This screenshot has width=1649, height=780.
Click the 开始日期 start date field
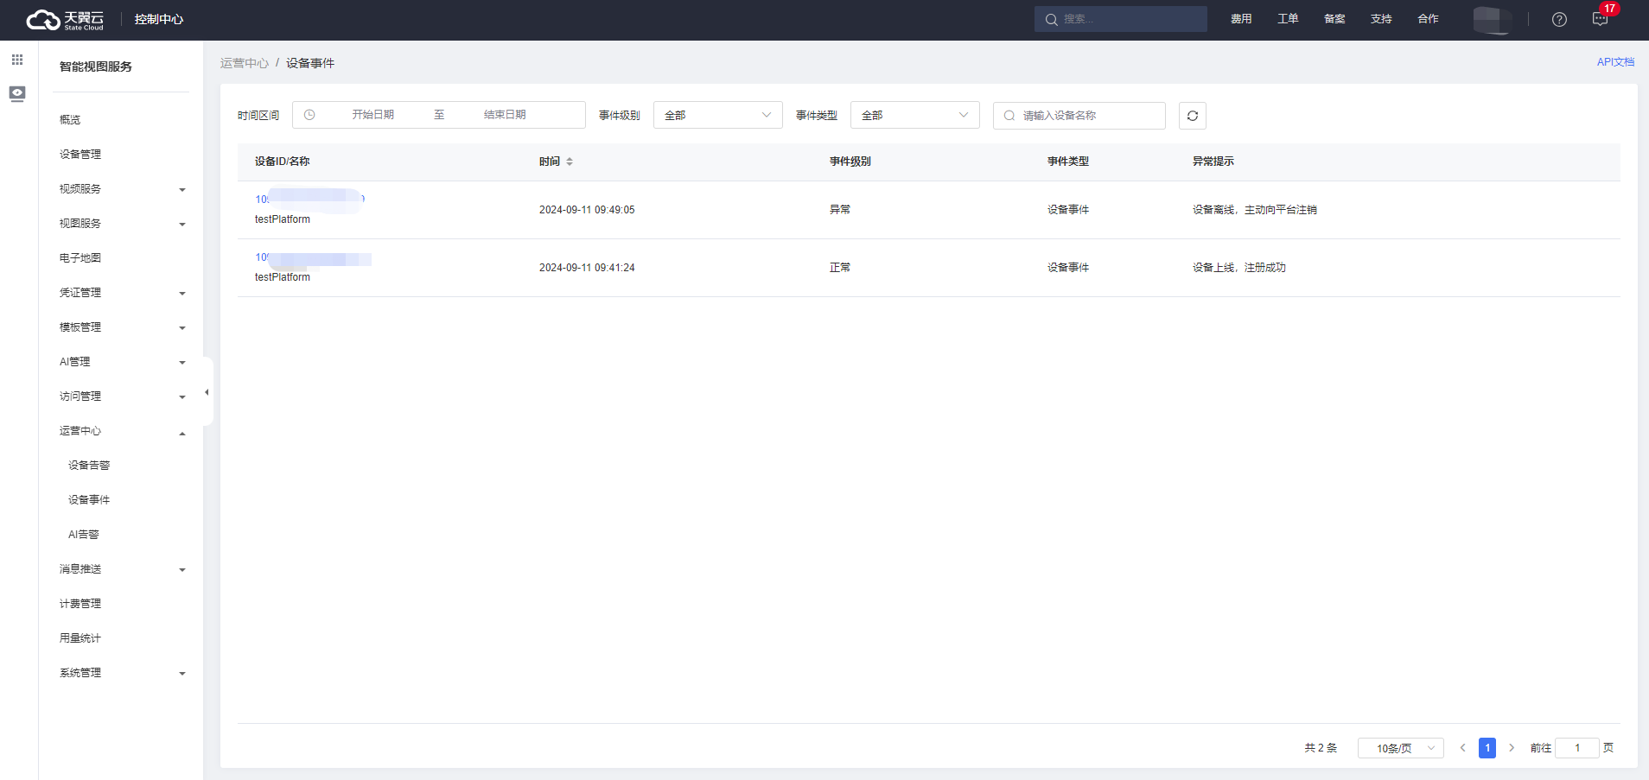pos(372,115)
